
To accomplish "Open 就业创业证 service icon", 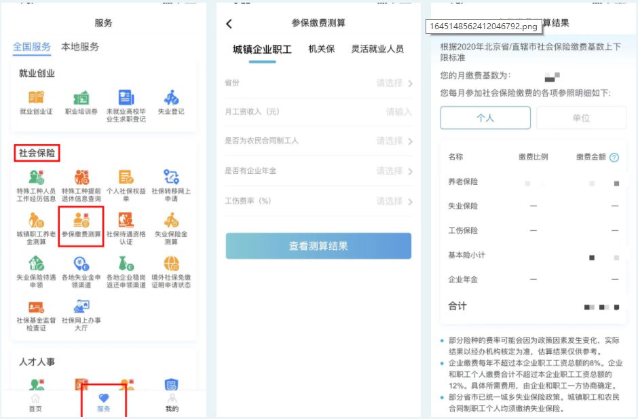I will (35, 99).
